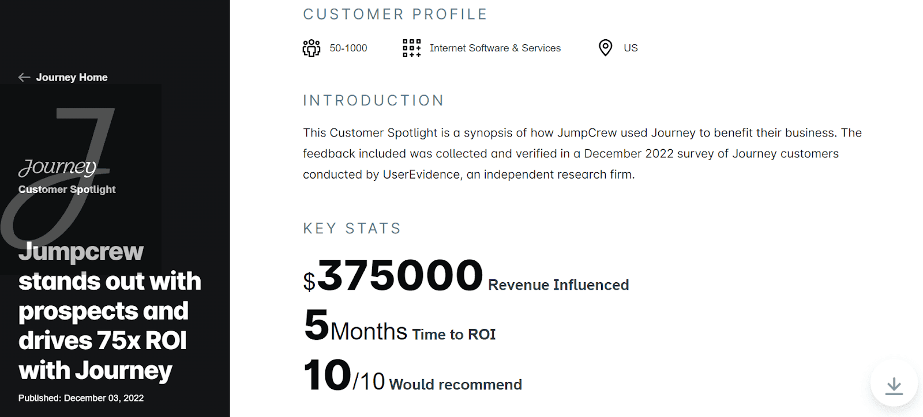
Task: Select the 50-1000 employee count text
Action: [x=348, y=48]
